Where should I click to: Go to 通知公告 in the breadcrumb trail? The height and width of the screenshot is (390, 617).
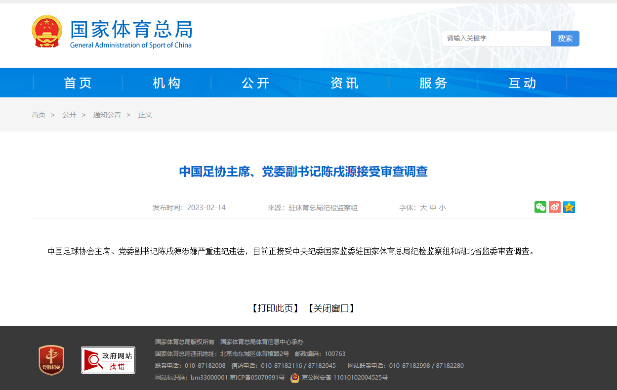point(107,115)
